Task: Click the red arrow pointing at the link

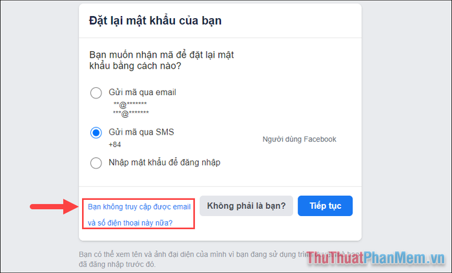Action: point(54,206)
